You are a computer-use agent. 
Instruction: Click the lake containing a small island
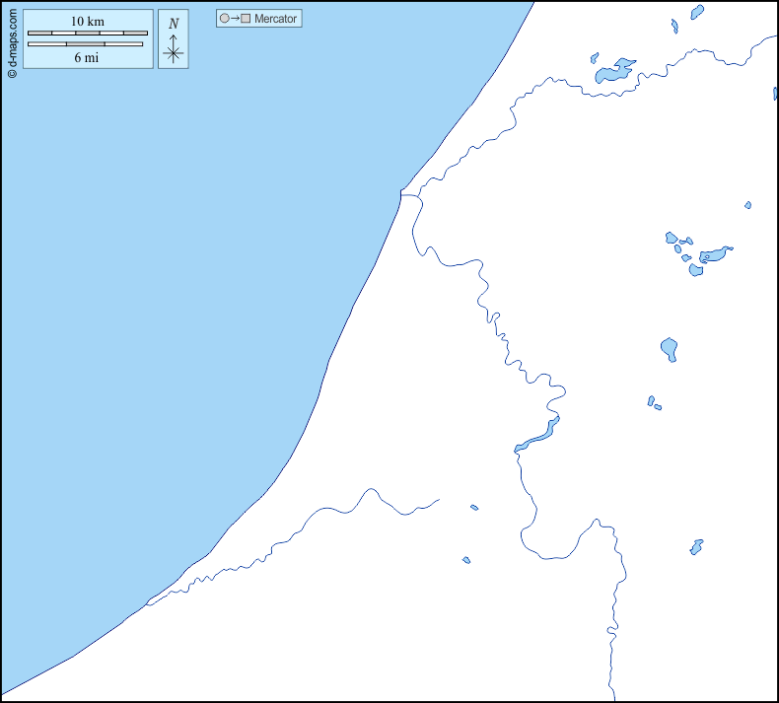[713, 255]
